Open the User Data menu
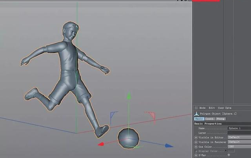Viewport: 251px width, 158px height. 225,108
